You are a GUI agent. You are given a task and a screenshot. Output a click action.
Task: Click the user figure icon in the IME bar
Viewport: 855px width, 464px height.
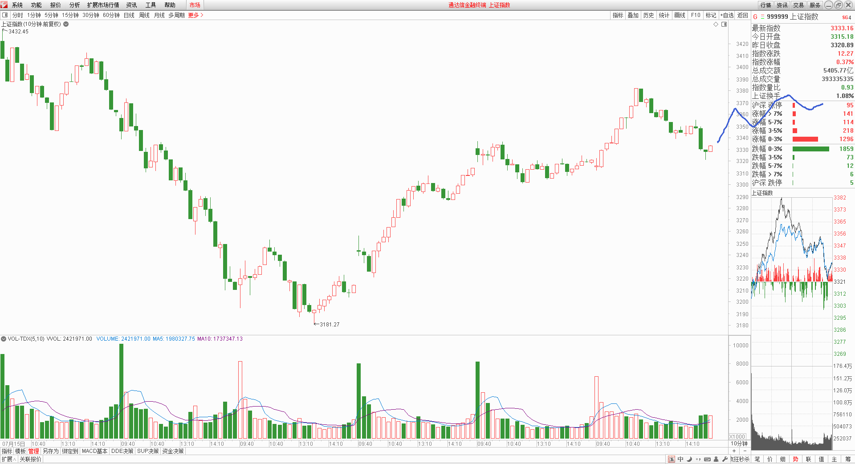click(716, 459)
